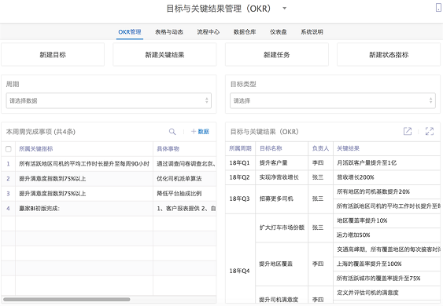Click the 新建关键结果 button

point(164,55)
